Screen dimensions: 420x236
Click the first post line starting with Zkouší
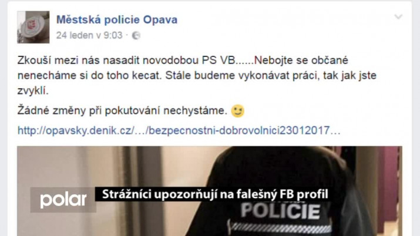tap(183, 60)
